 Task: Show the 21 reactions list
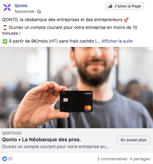click(x=10, y=159)
